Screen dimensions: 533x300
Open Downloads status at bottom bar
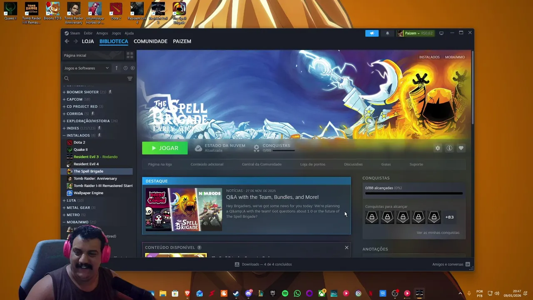263,264
